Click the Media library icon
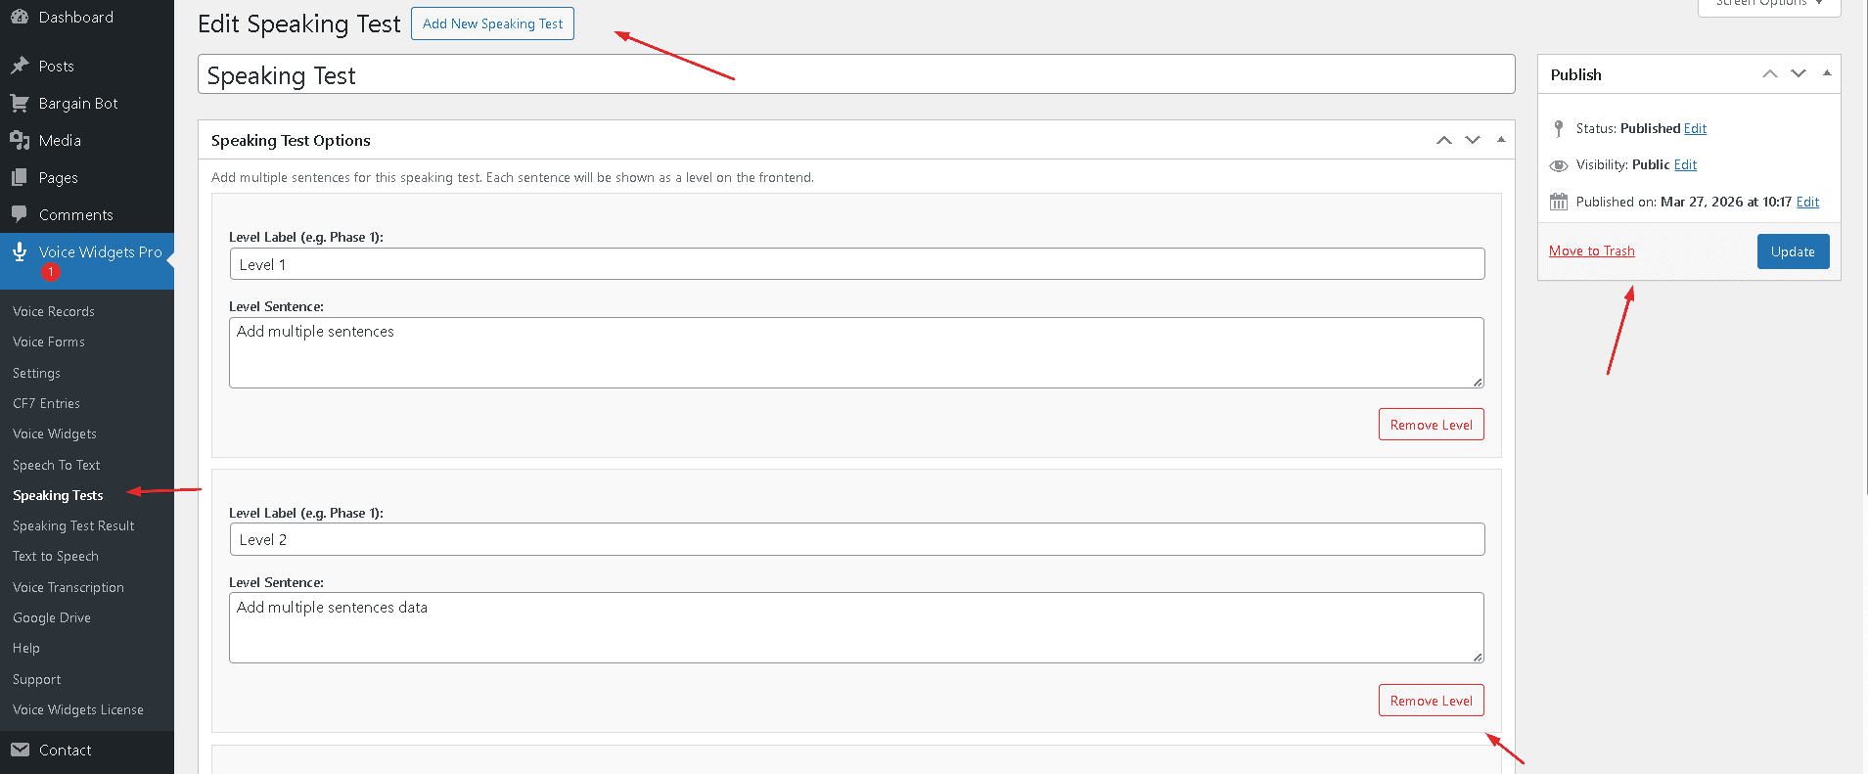The height and width of the screenshot is (774, 1868). (20, 140)
